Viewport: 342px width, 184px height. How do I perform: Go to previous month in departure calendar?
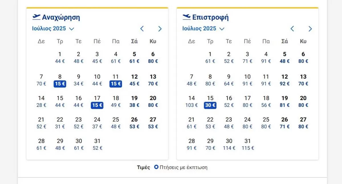tap(142, 28)
